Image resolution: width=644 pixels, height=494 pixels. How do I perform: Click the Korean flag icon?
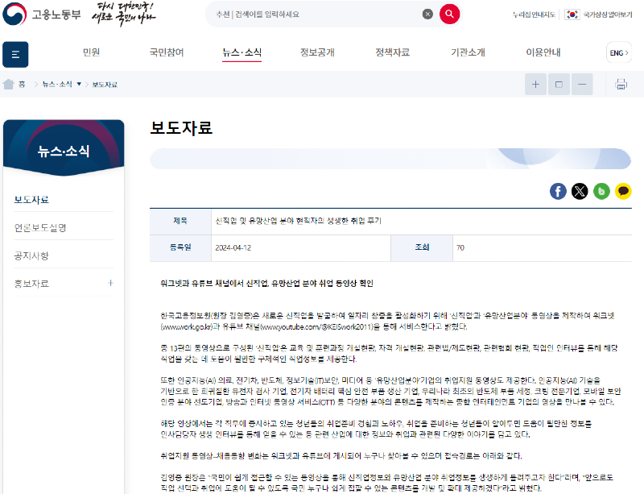pos(572,15)
